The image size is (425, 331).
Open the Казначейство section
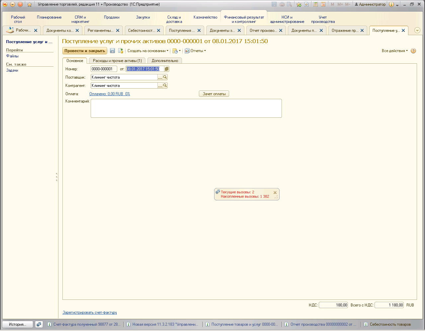pos(205,17)
